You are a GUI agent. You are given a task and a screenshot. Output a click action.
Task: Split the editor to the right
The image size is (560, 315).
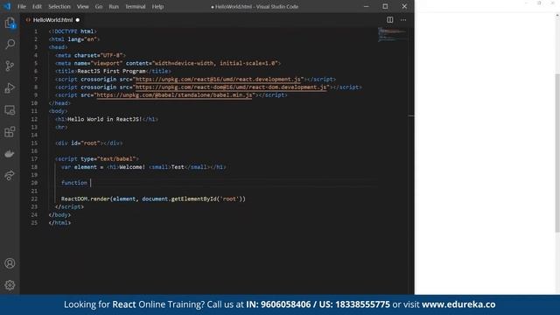(x=390, y=20)
